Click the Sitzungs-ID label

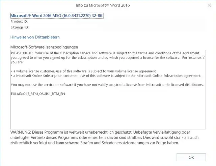click(20, 27)
